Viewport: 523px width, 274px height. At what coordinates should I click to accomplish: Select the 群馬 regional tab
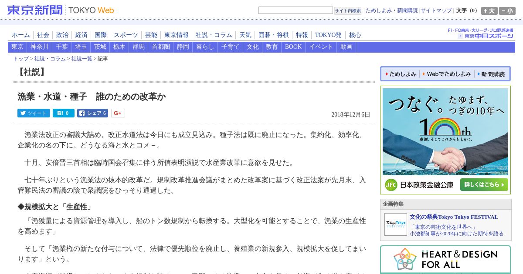click(x=139, y=47)
